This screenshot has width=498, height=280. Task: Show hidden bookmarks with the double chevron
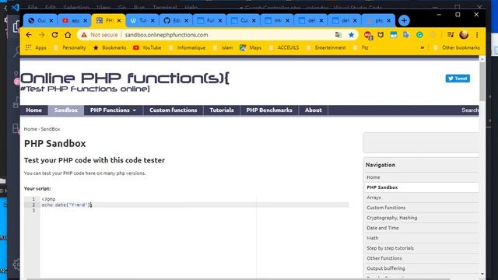(x=422, y=47)
